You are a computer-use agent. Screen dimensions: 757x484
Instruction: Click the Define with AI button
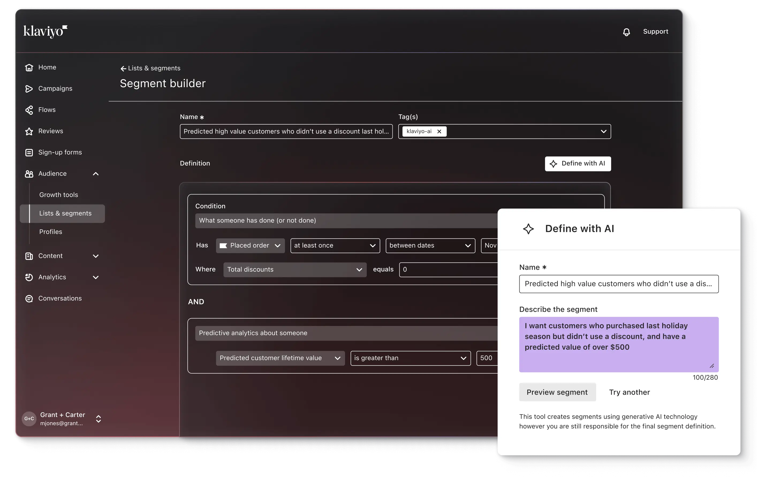tap(578, 164)
